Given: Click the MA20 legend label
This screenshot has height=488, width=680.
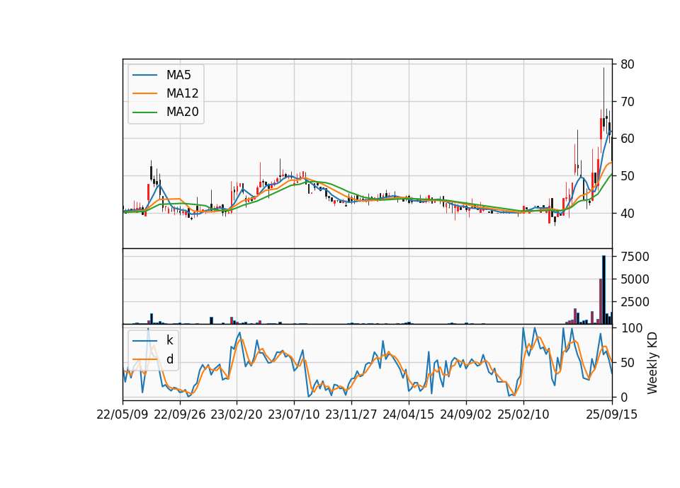Looking at the screenshot, I should pyautogui.click(x=182, y=112).
